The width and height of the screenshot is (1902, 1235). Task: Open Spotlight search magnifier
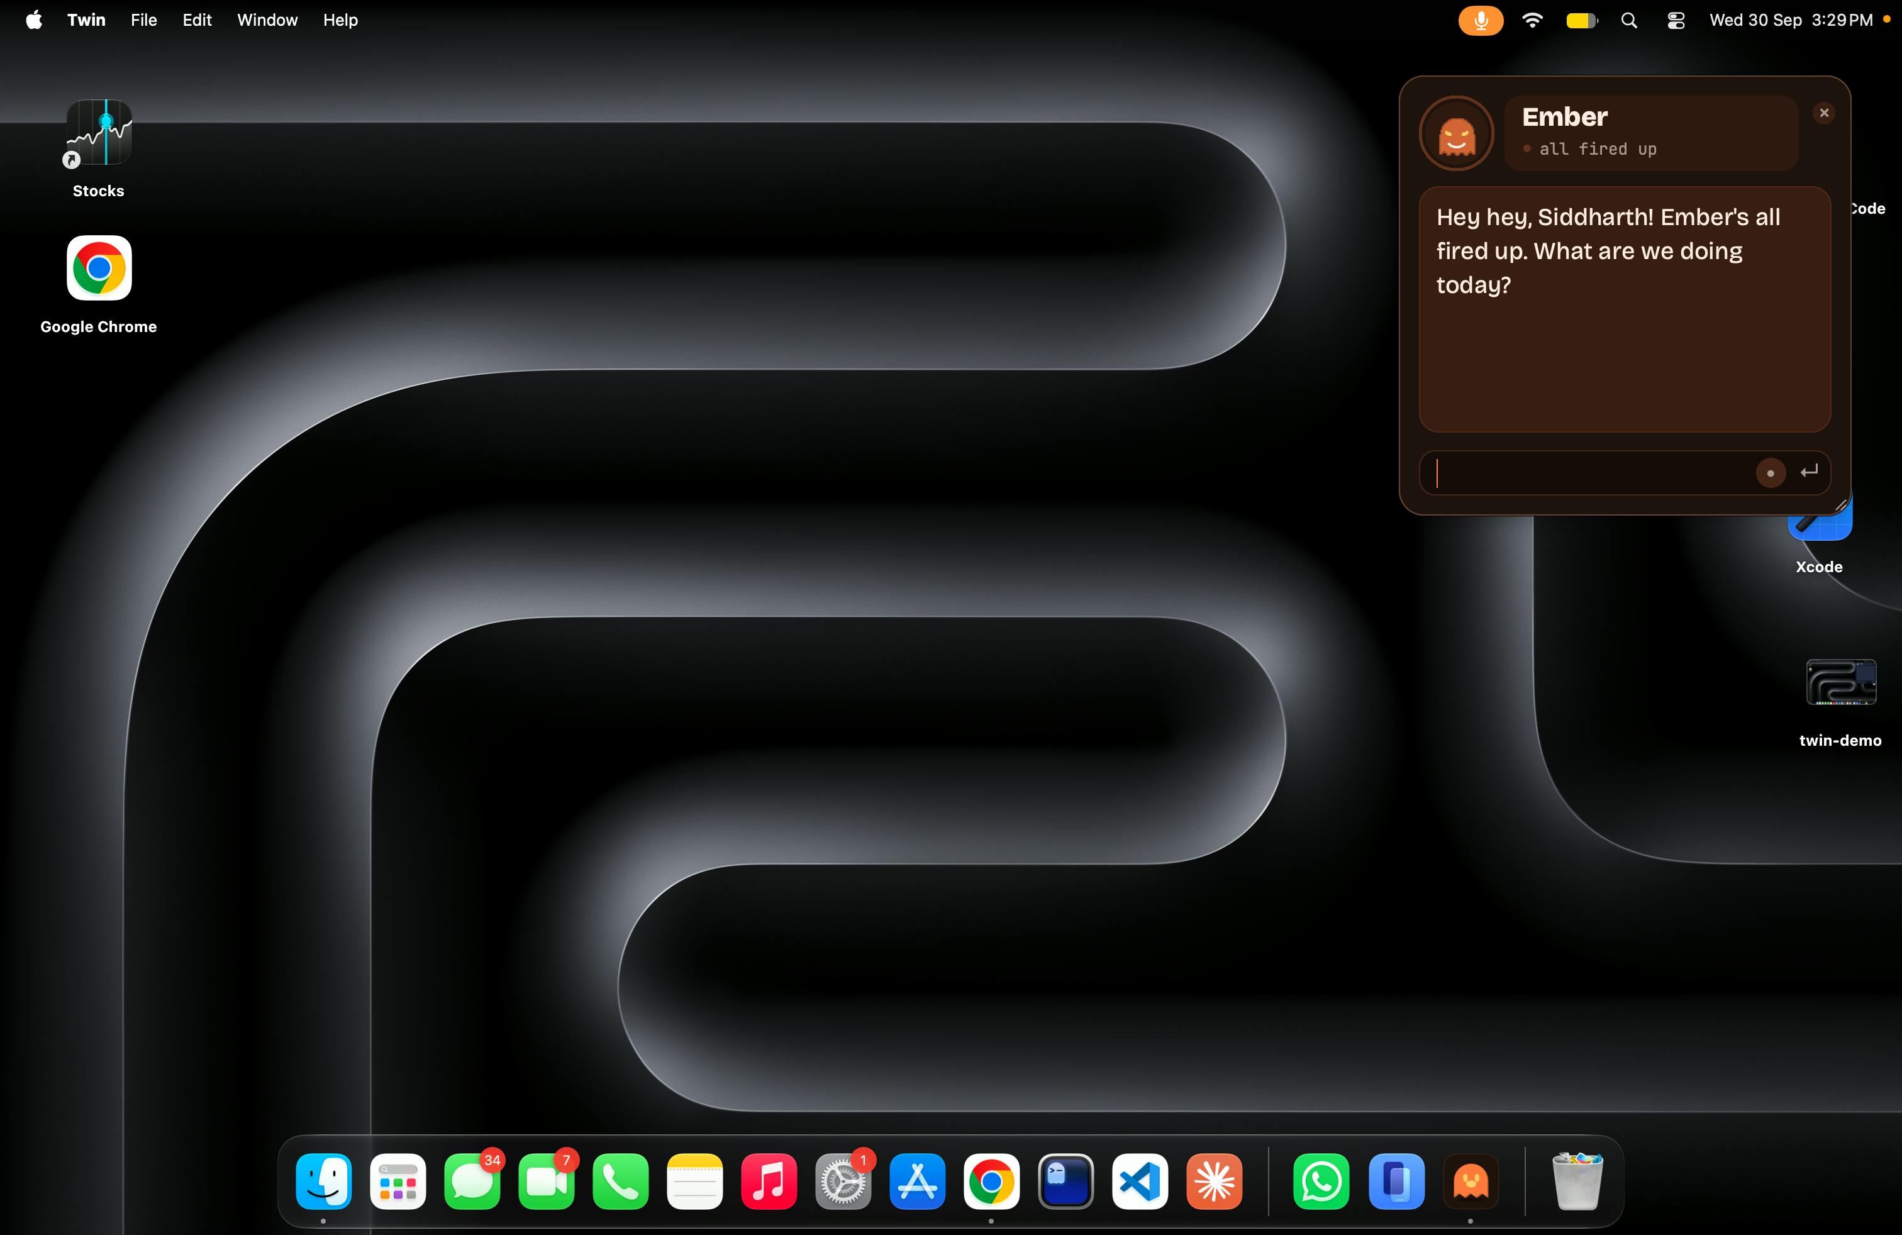1628,20
